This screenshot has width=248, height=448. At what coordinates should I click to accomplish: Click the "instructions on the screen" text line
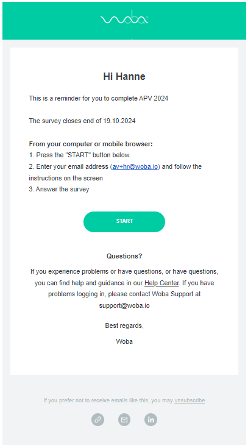point(66,178)
